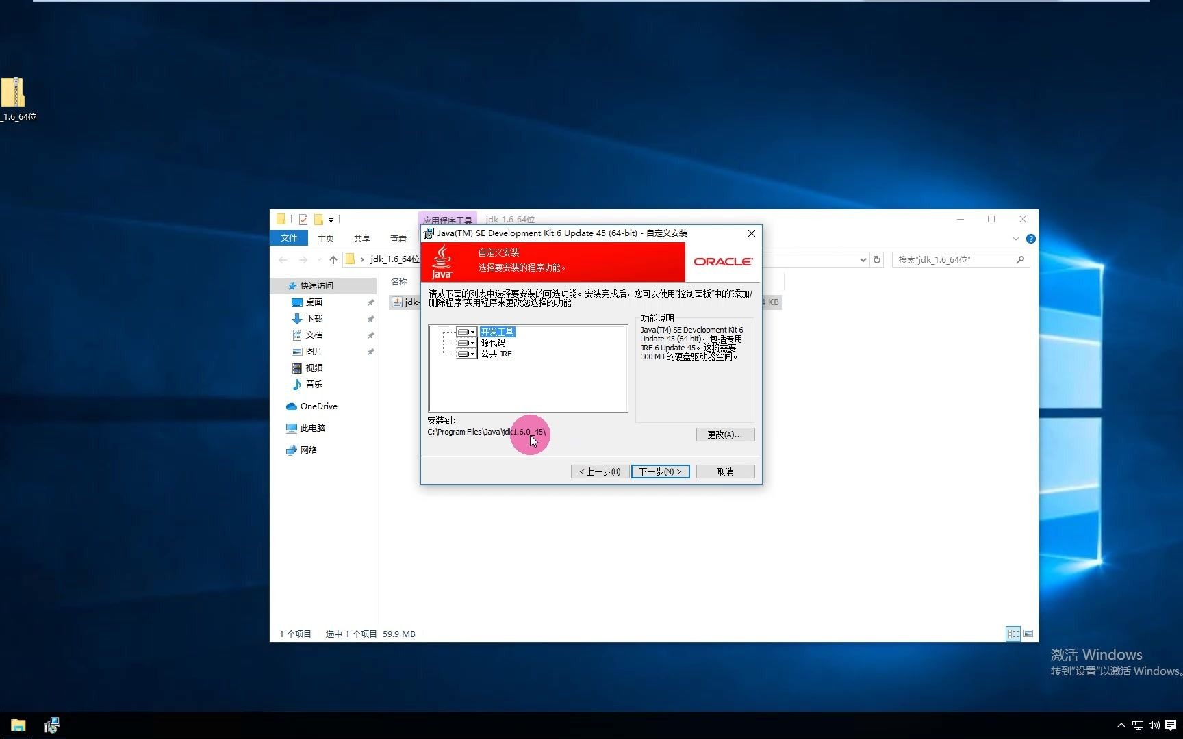This screenshot has height=739, width=1183.
Task: Click the < 上一步(B) button
Action: point(600,471)
